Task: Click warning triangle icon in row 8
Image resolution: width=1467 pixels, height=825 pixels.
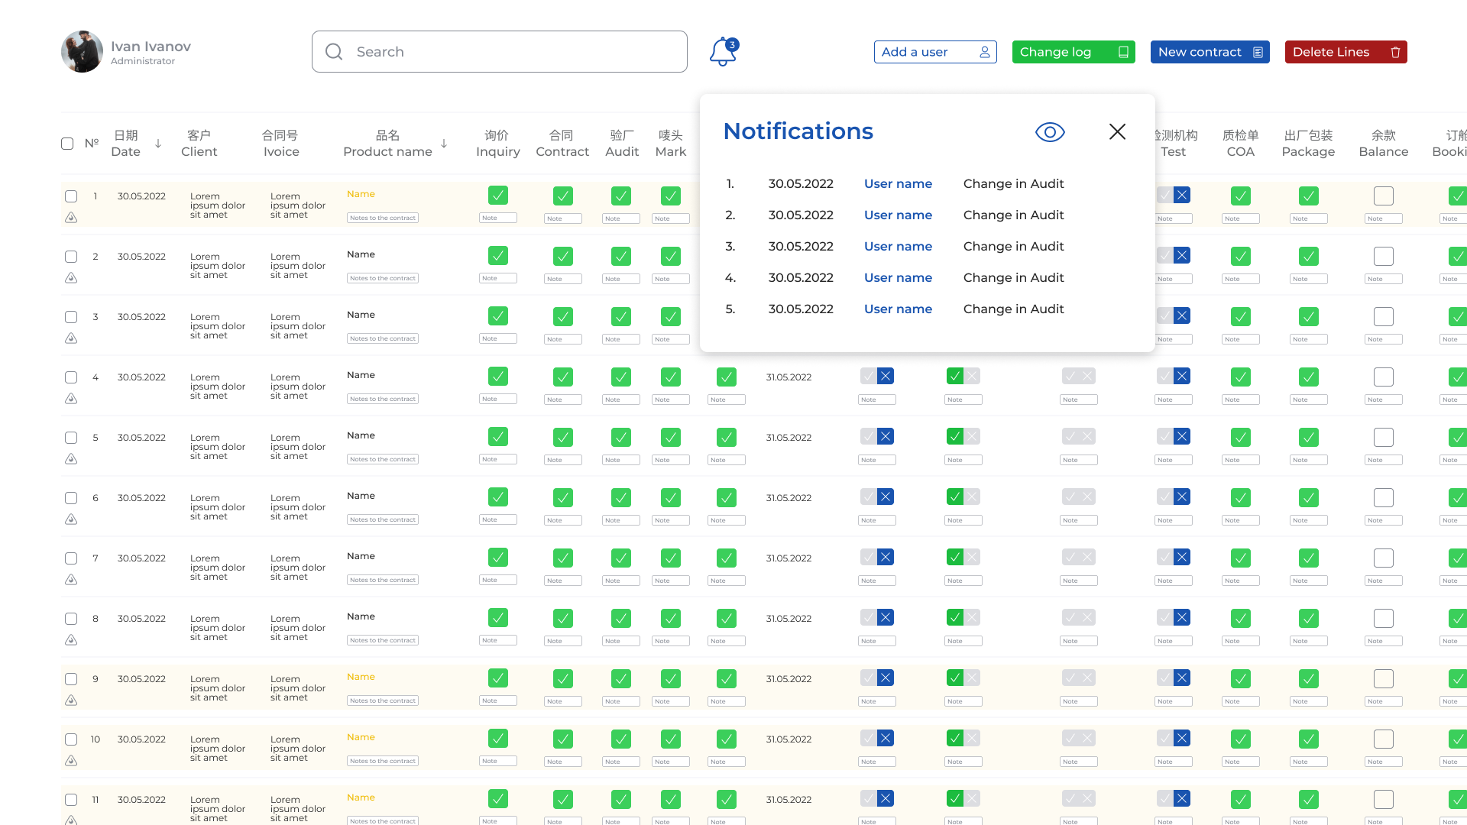Action: tap(71, 640)
